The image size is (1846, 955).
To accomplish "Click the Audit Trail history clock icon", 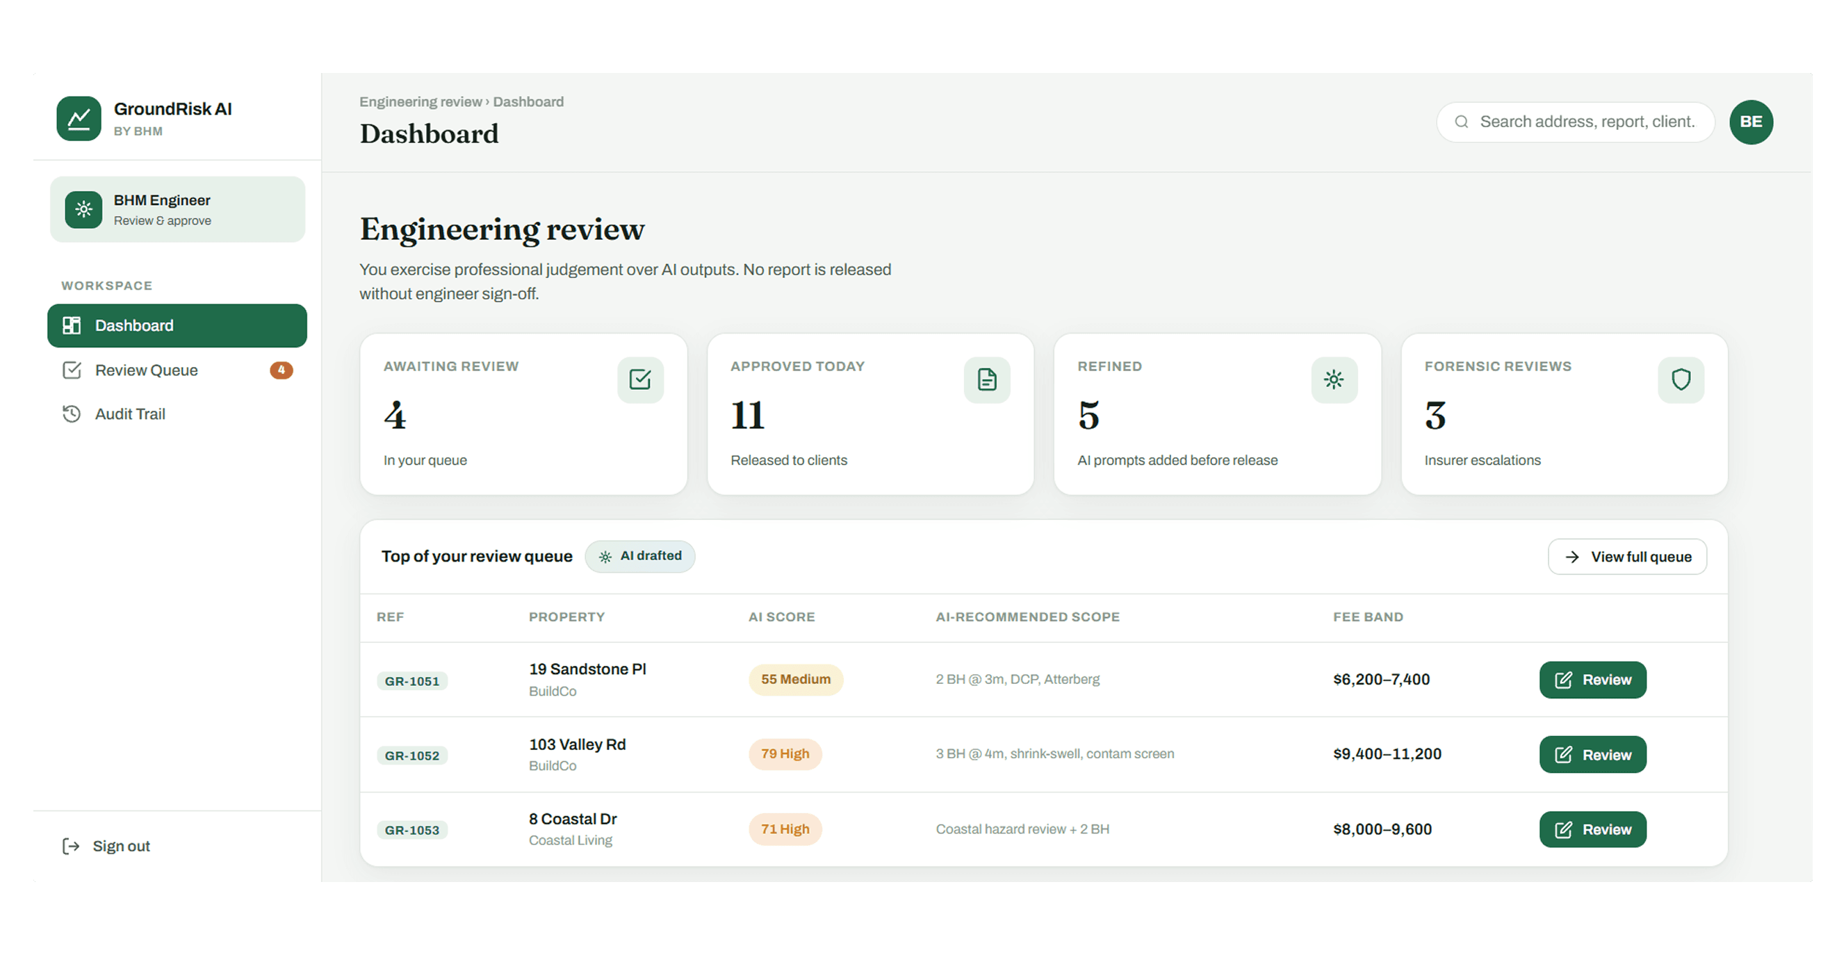I will (x=72, y=414).
